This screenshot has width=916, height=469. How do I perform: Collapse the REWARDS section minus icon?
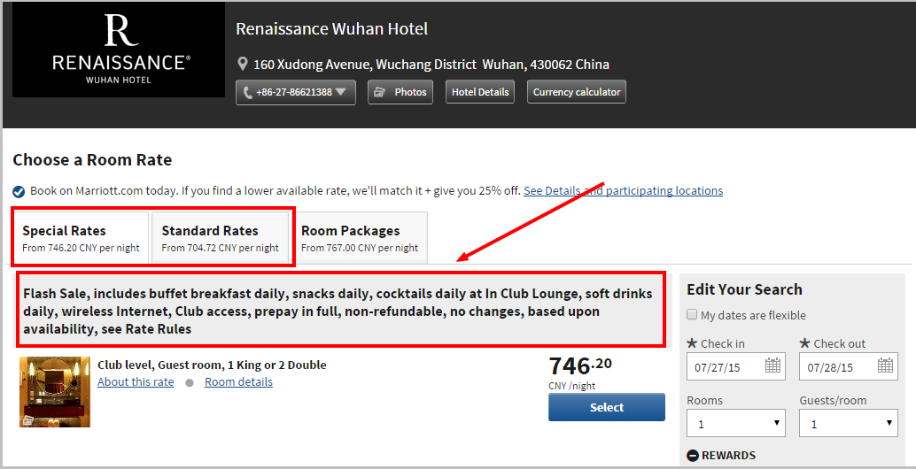(x=693, y=456)
